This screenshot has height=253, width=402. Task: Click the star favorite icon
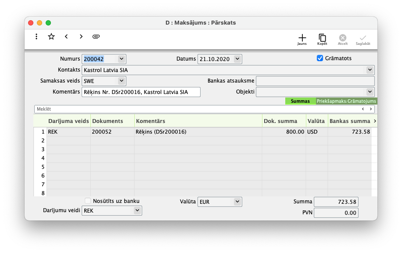[51, 37]
